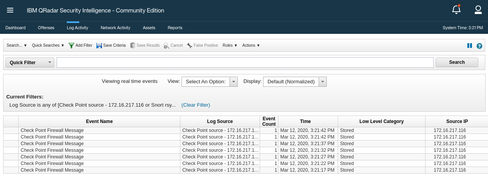
Task: Click the Search button
Action: [457, 62]
